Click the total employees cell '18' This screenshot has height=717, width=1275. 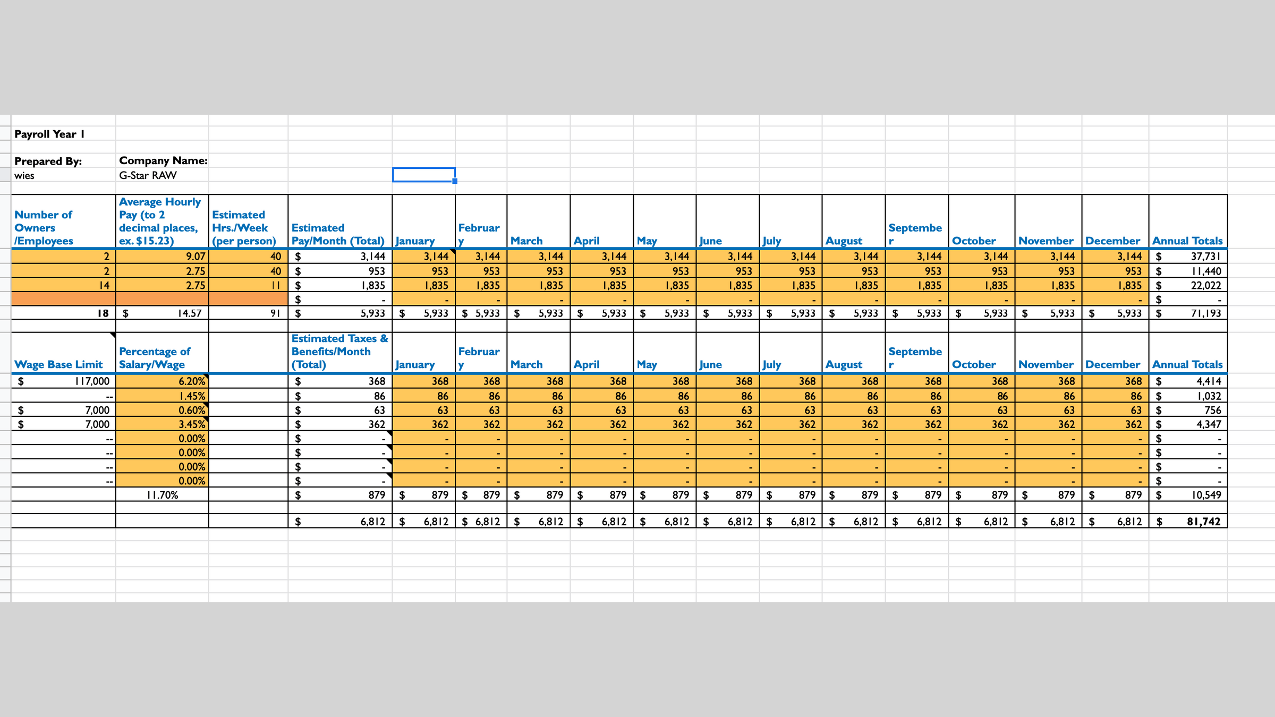63,313
